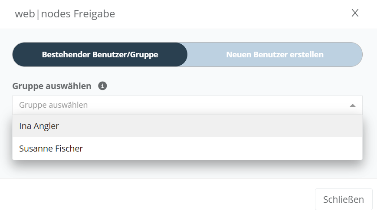This screenshot has width=377, height=218.
Task: Switch to Bestehender Benutzer/Gruppe tab
Action: (x=100, y=55)
